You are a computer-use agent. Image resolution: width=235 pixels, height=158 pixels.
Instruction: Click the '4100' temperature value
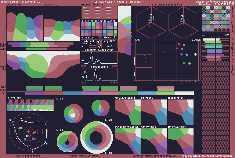coord(83,66)
